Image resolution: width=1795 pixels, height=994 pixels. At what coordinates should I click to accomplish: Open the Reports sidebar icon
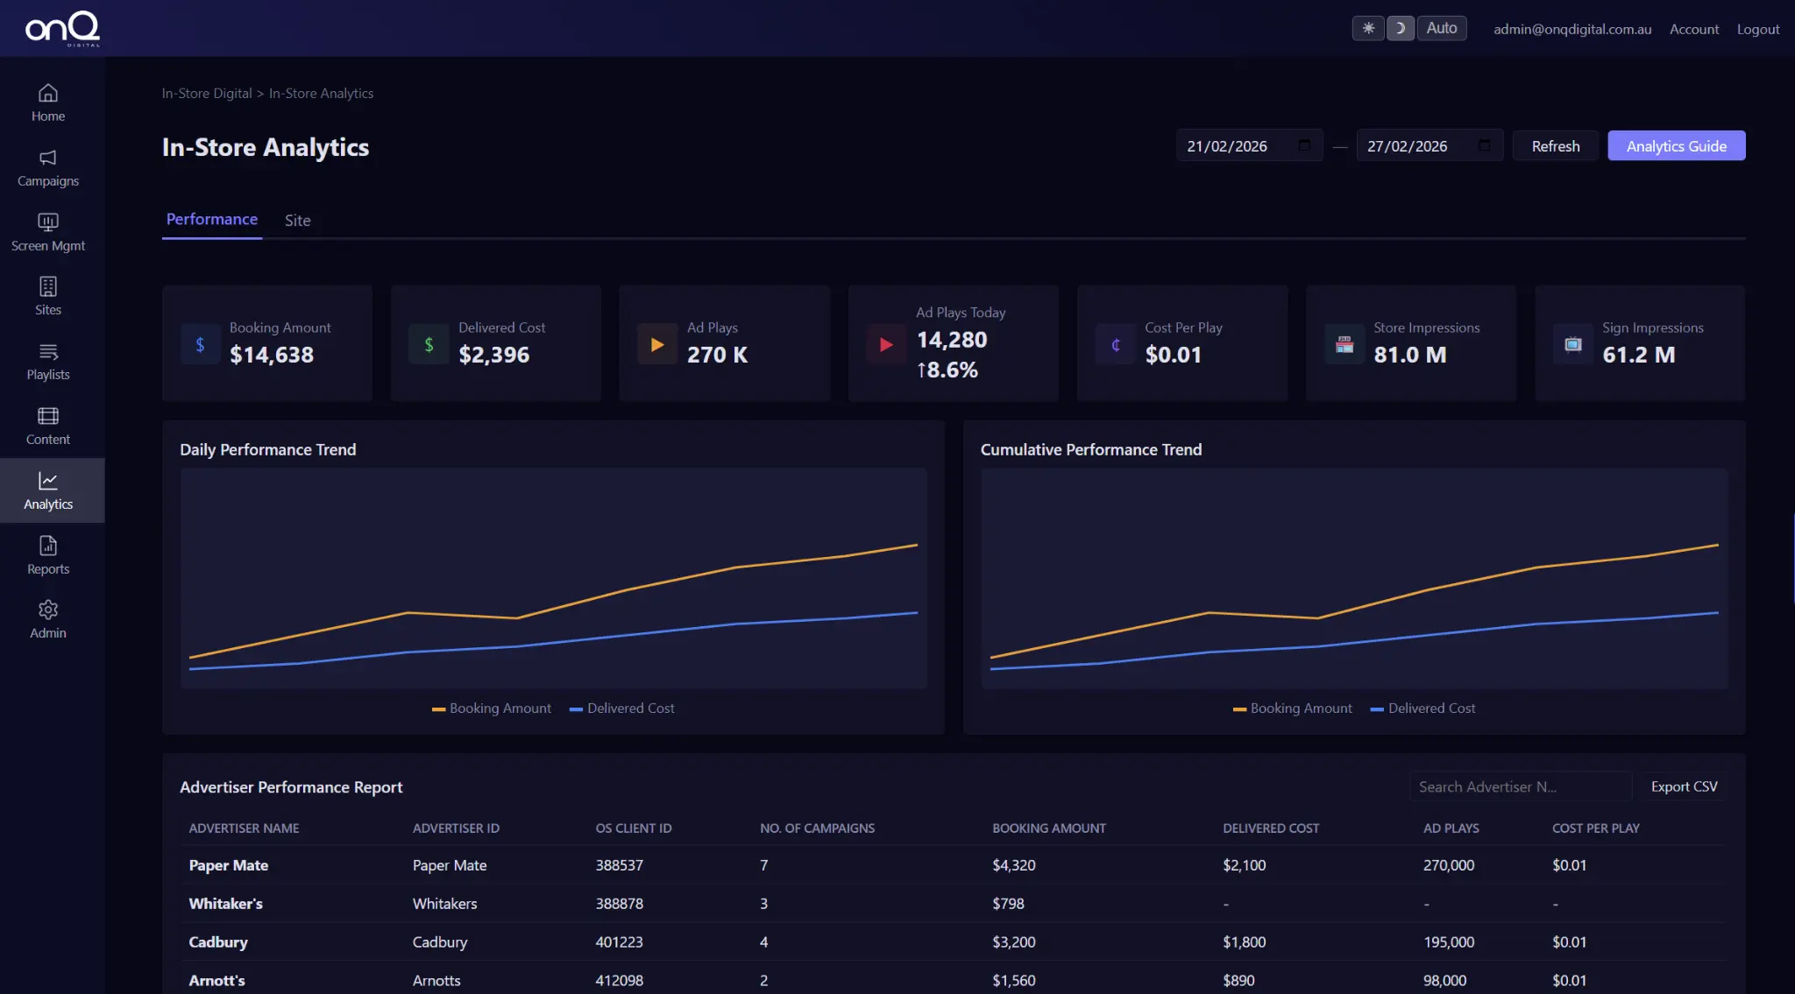coord(48,546)
